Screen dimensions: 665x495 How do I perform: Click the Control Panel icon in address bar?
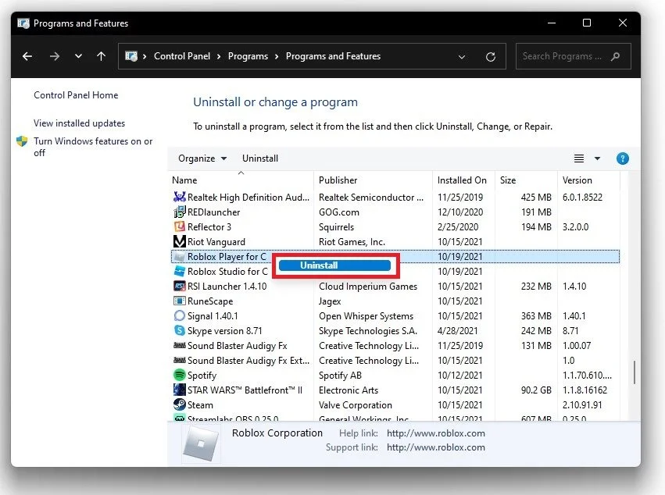pyautogui.click(x=131, y=56)
